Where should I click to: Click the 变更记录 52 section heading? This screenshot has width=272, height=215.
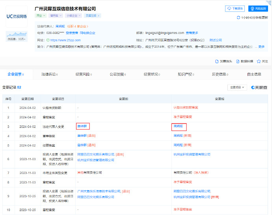[11, 87]
